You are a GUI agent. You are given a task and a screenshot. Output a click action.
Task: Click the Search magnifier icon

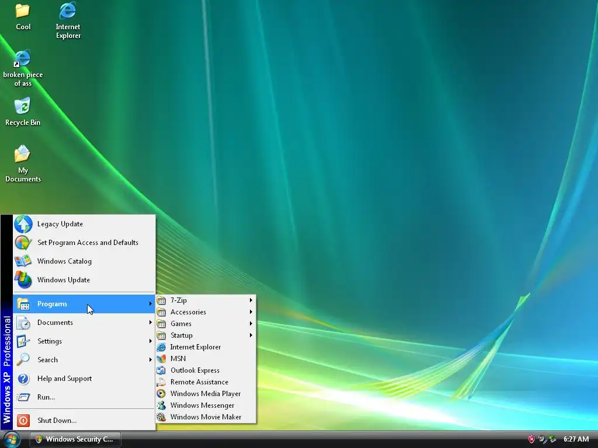click(23, 359)
